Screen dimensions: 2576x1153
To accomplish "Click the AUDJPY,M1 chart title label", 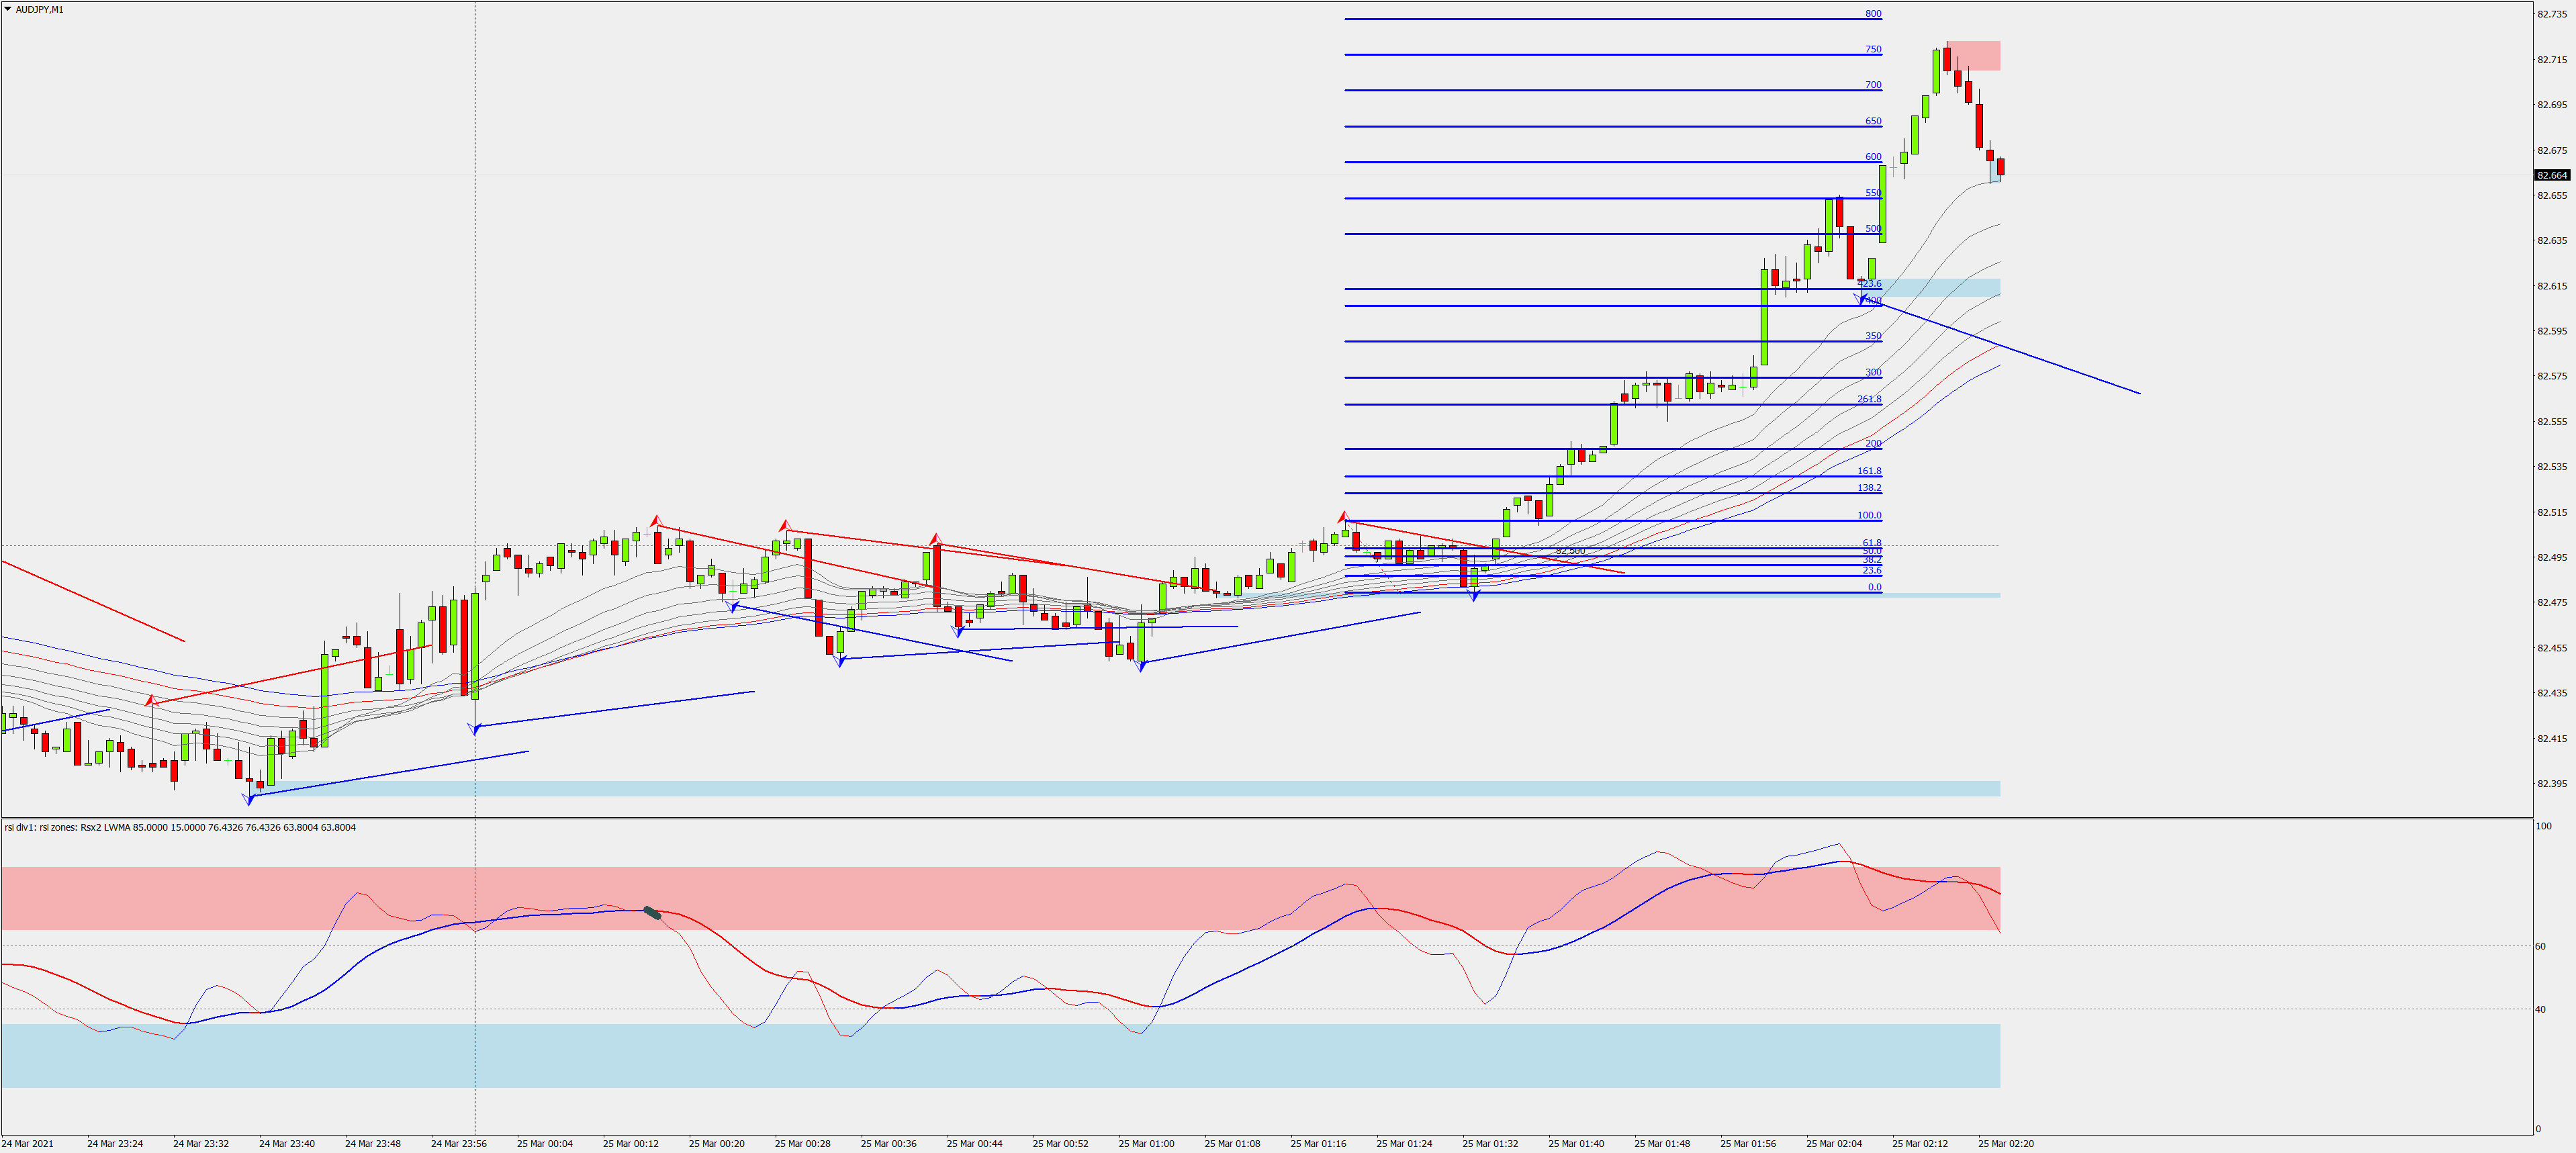I will pos(39,9).
